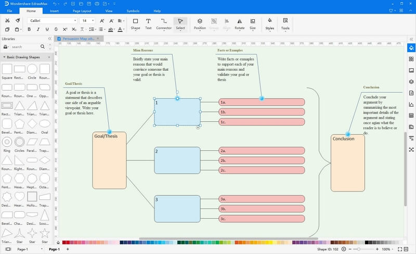Switch to the Symbols tab
Screen dimensions: 416x254
point(133,11)
